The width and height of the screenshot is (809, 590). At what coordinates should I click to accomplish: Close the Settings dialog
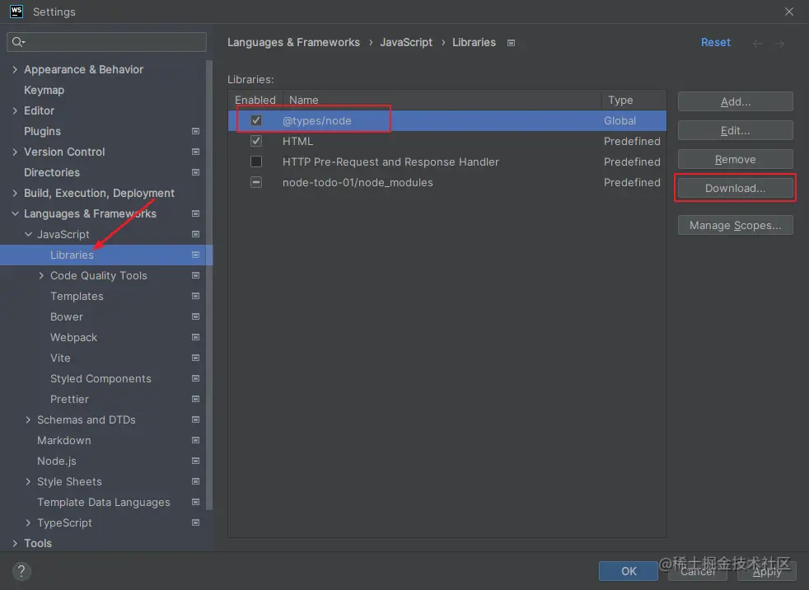[x=789, y=12]
